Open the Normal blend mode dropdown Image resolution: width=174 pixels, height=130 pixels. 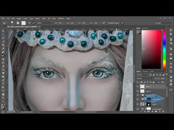click(145, 78)
